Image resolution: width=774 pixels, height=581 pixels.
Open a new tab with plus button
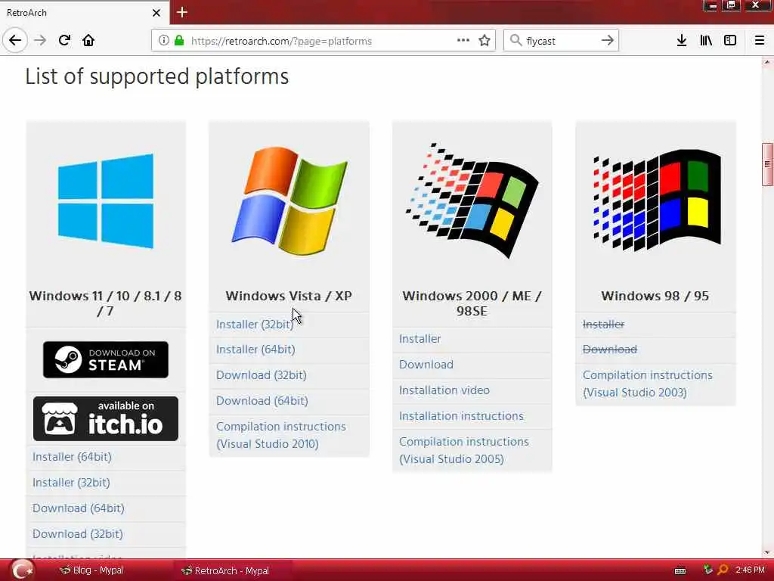coord(181,12)
